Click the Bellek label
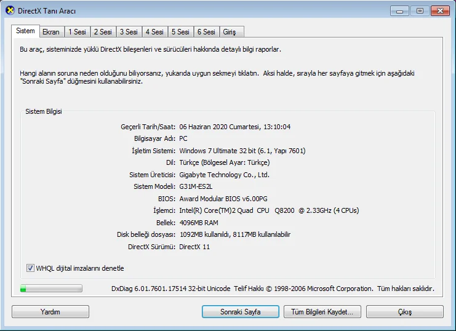The image size is (456, 331). [166, 223]
